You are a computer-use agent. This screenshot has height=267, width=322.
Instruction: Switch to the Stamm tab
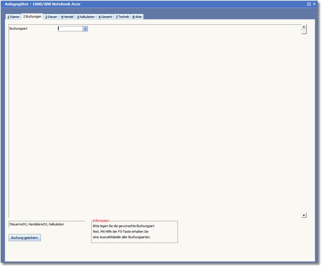[14, 17]
